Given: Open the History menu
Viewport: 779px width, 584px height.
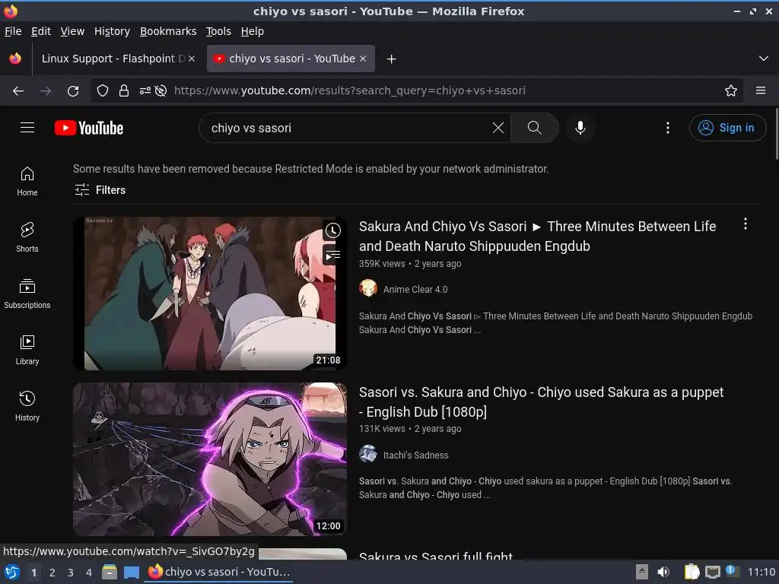Looking at the screenshot, I should click(112, 31).
